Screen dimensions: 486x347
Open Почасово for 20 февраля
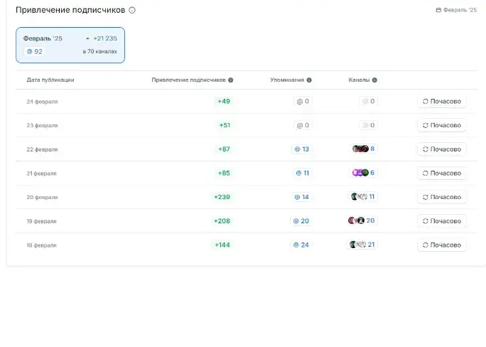442,197
